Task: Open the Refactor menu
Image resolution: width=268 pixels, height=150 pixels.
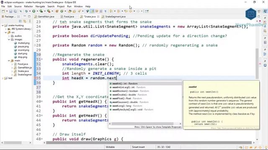Action: 28,6
